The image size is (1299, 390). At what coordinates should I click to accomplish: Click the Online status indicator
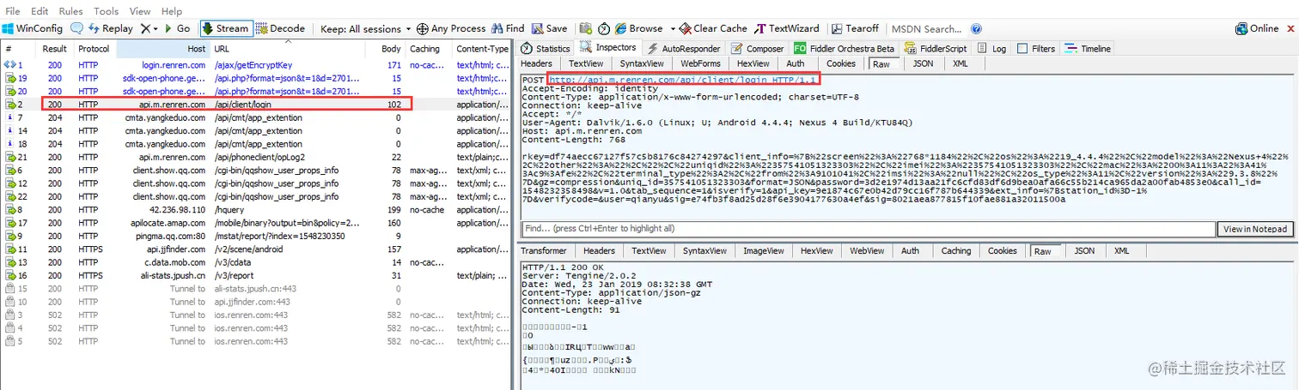(x=1255, y=28)
